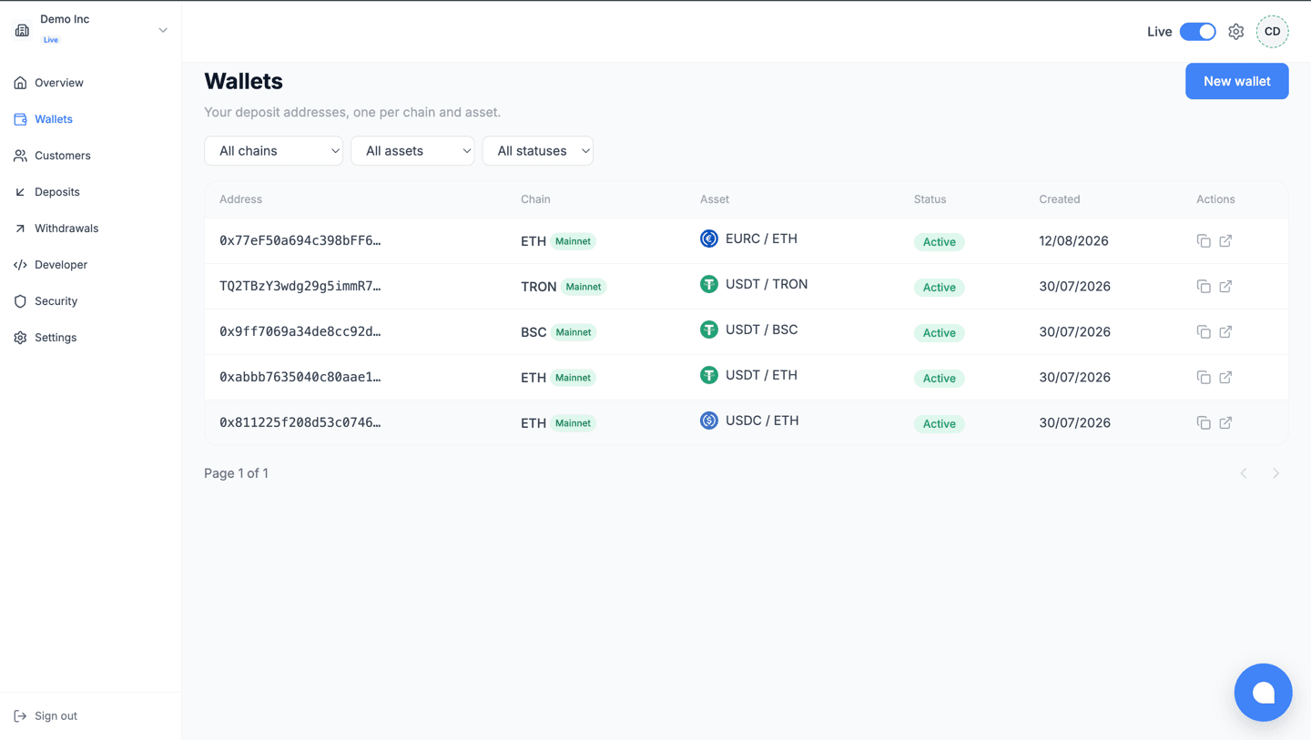Open the All assets filter dropdown
This screenshot has width=1311, height=740.
pos(412,151)
